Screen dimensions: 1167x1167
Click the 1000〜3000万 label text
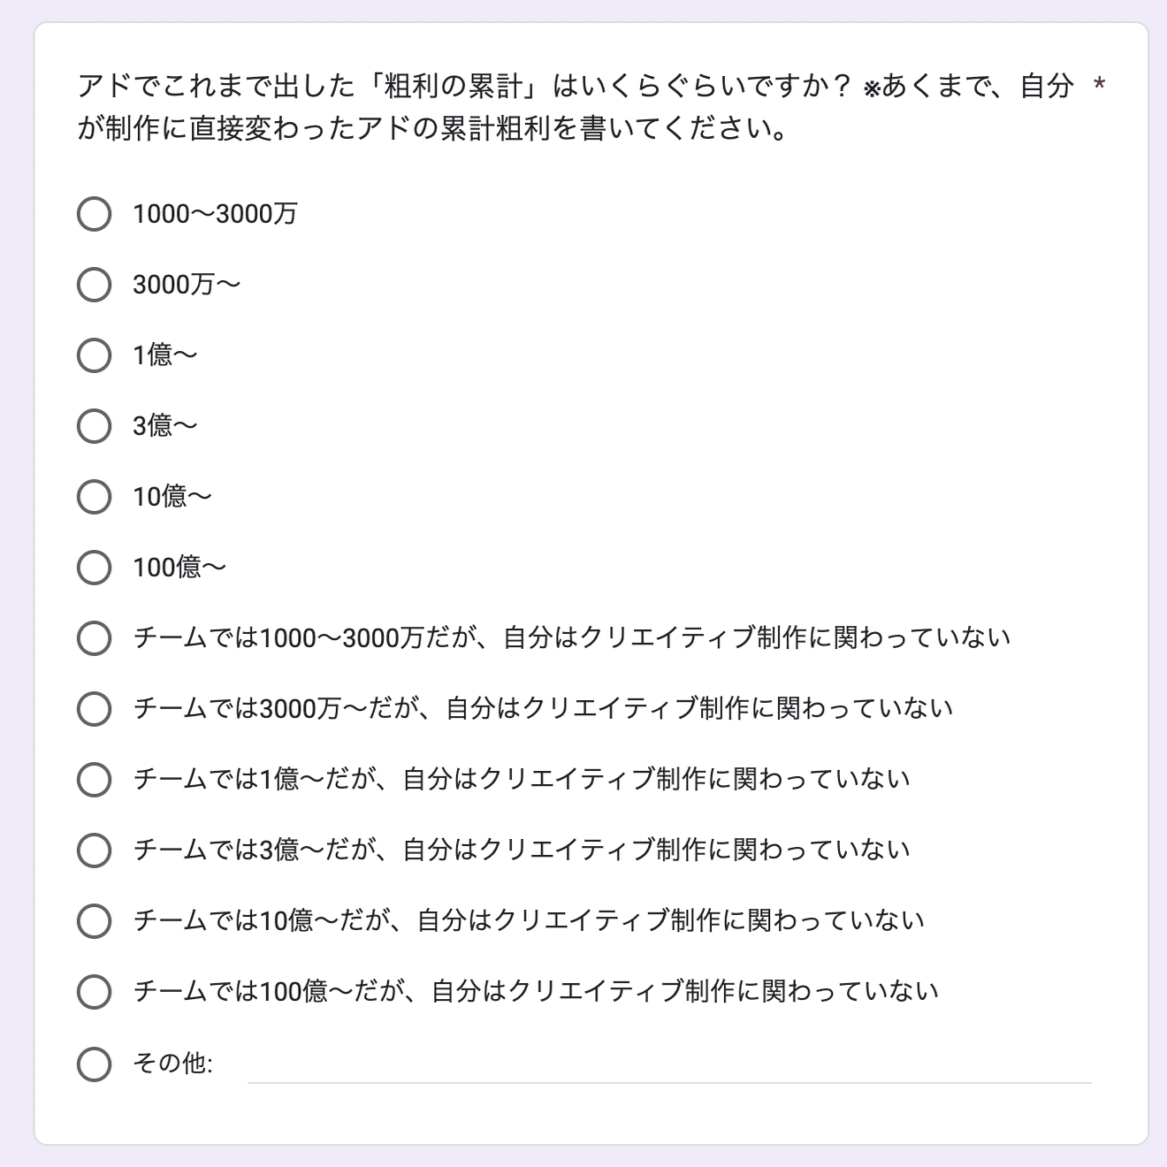[x=215, y=214]
